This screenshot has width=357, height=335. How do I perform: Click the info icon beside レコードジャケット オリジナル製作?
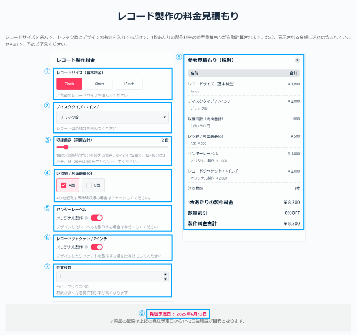click(86, 247)
